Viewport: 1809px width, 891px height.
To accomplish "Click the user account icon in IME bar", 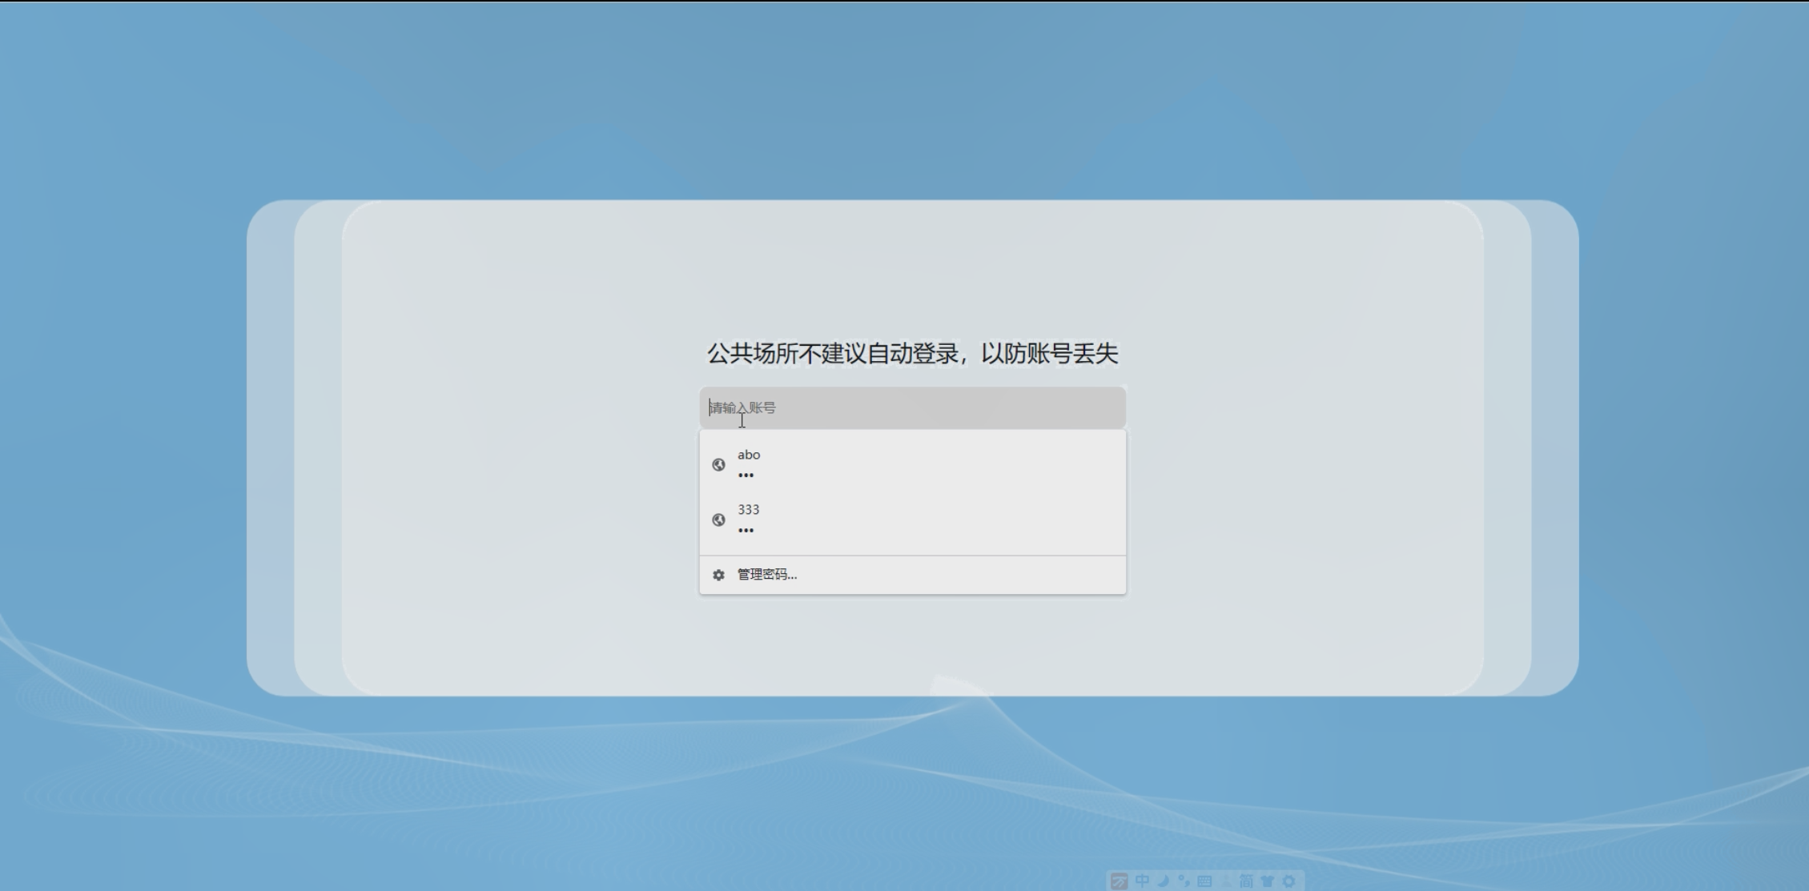I will (x=1226, y=881).
